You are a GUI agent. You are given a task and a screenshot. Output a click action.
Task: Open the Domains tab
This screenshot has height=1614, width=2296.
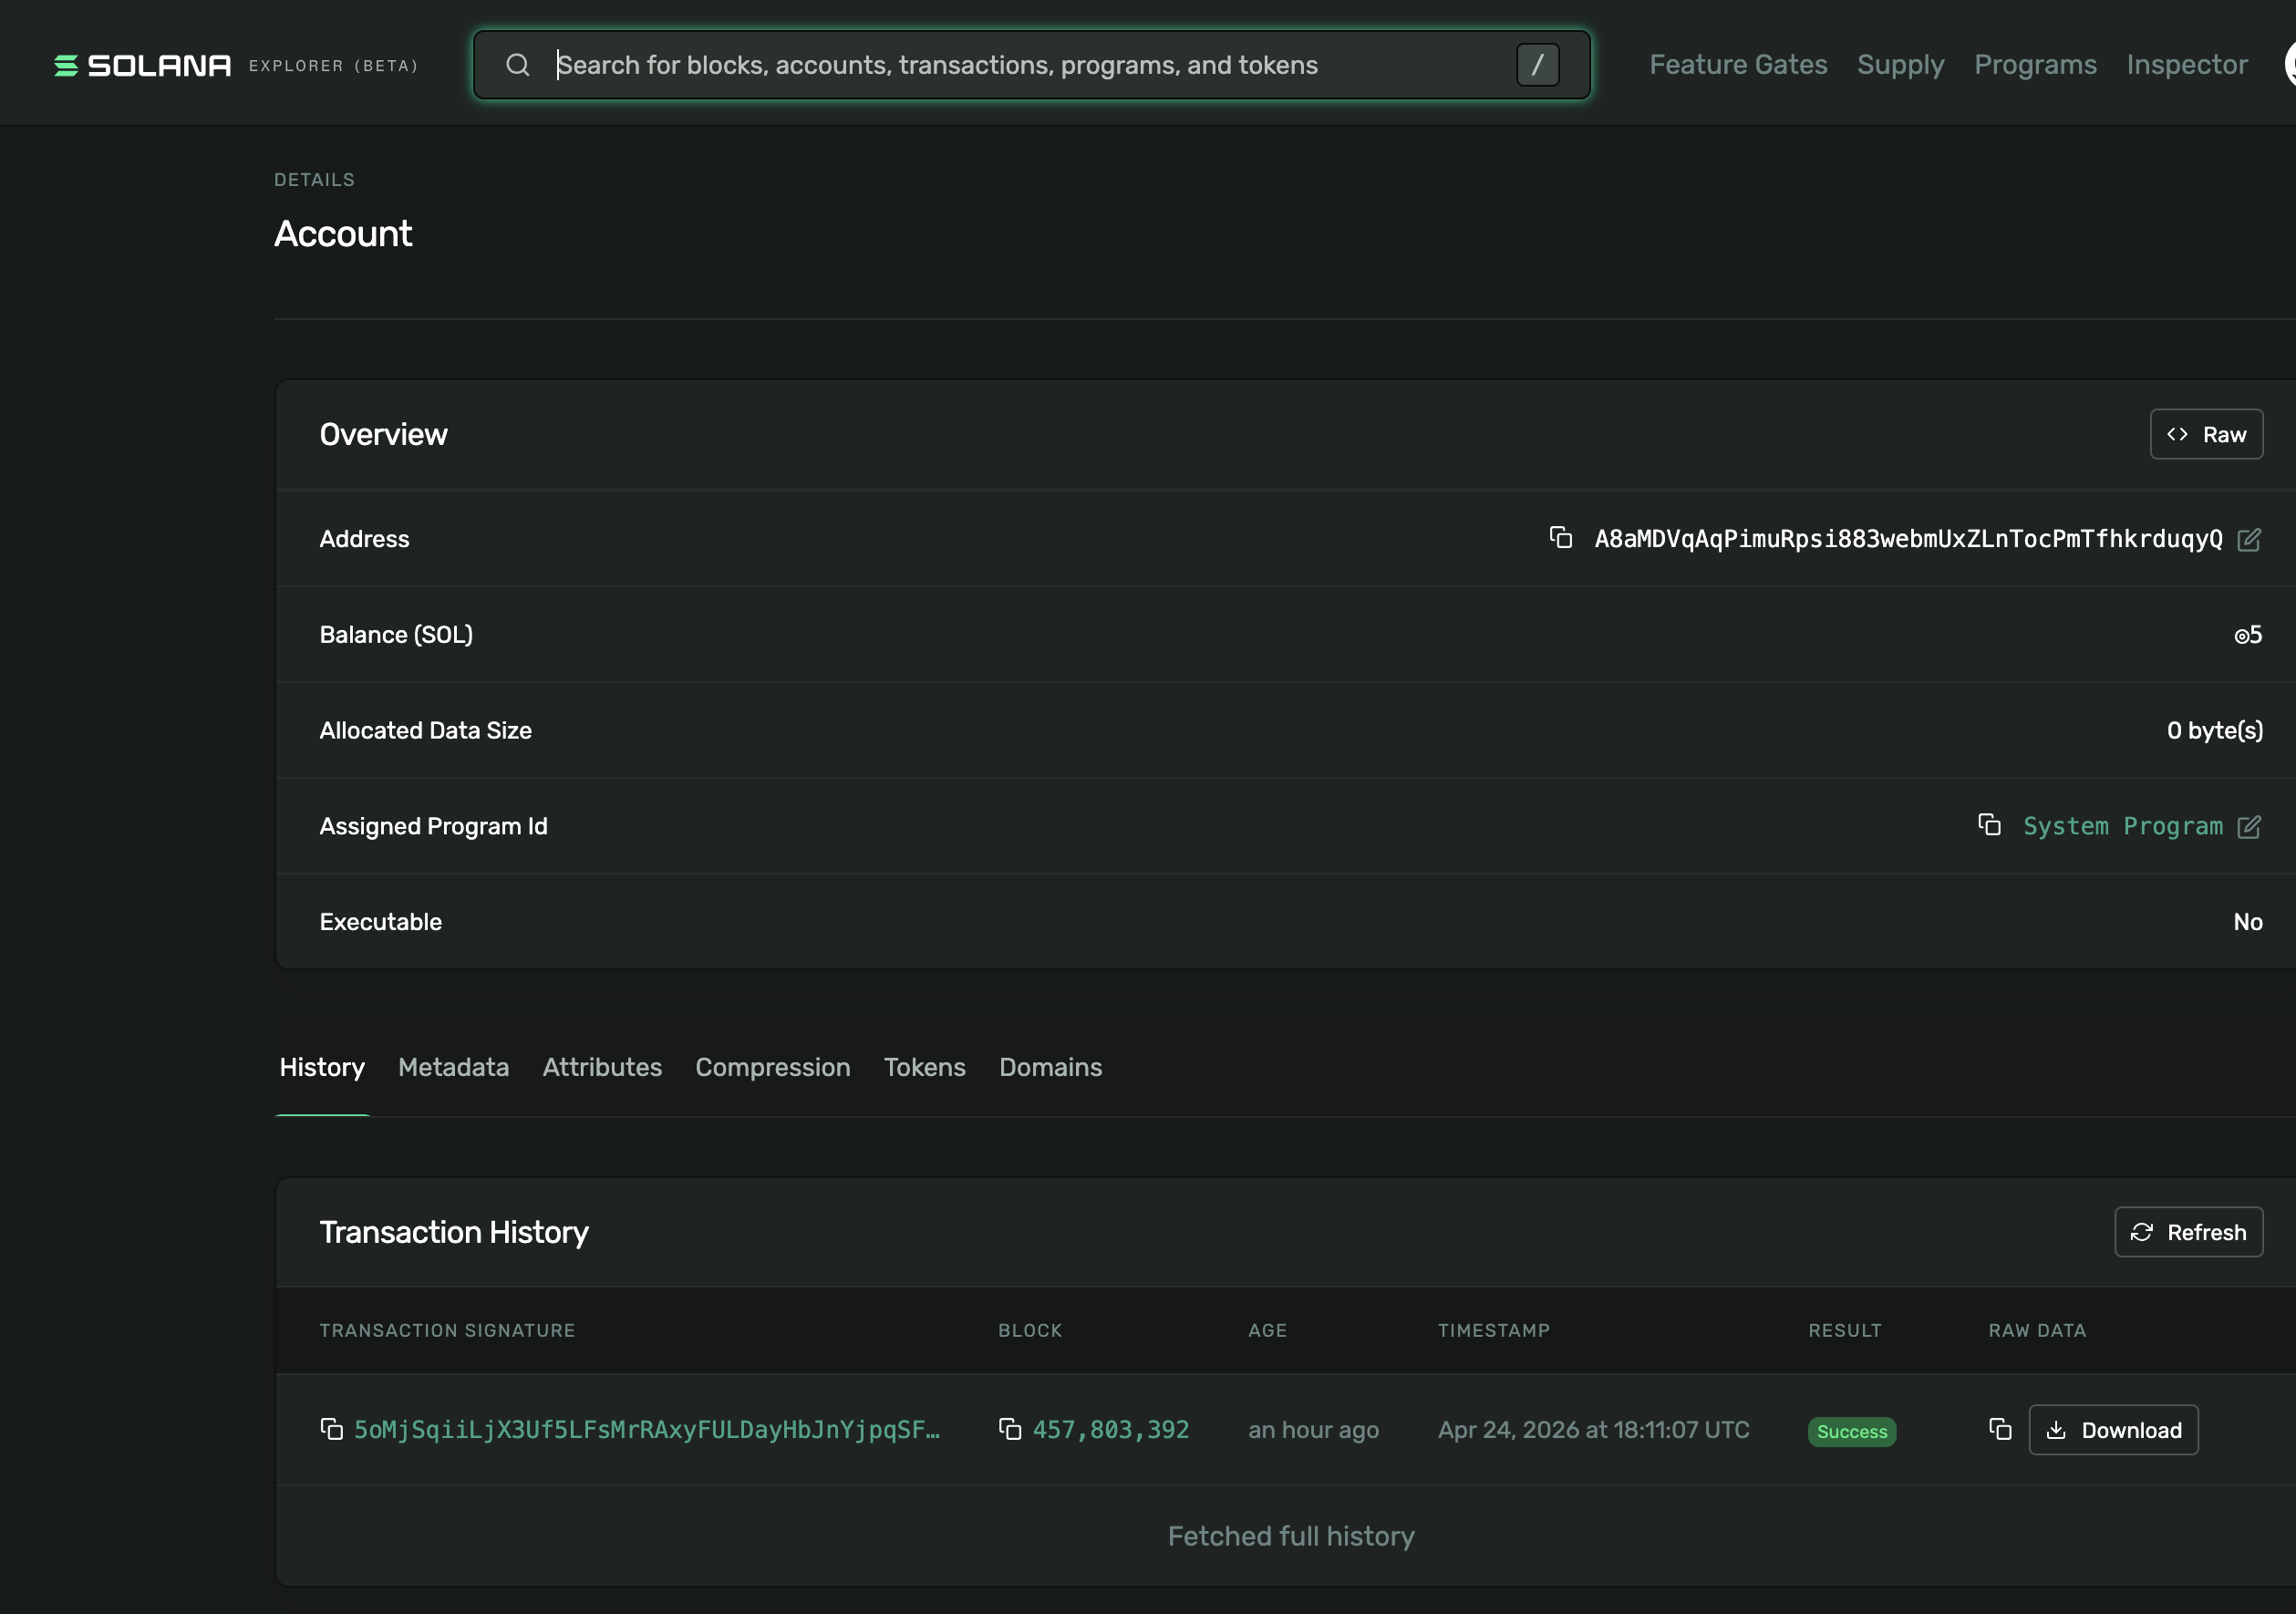1050,1067
